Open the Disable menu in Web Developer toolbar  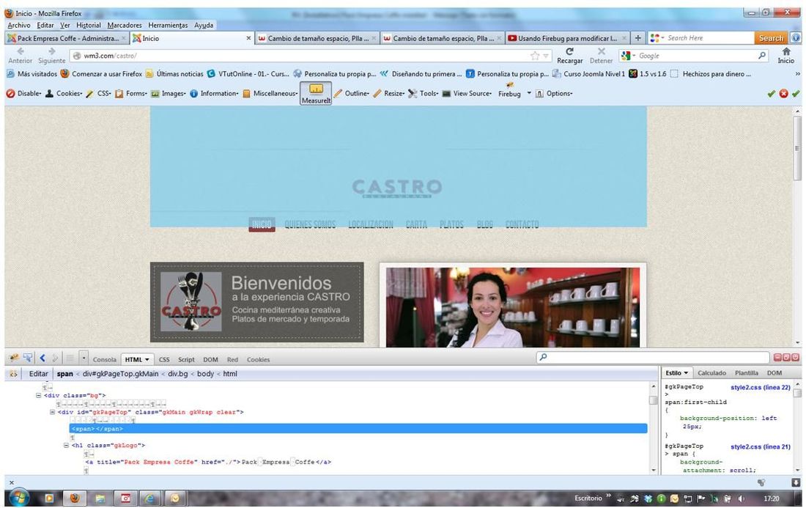[23, 94]
